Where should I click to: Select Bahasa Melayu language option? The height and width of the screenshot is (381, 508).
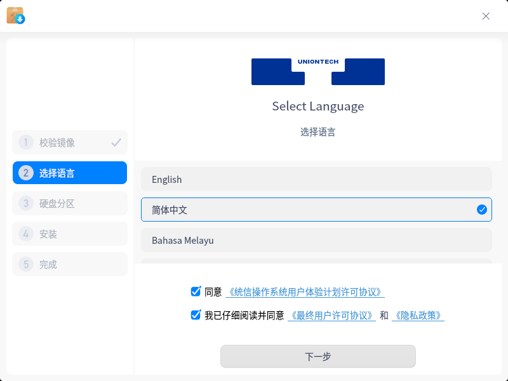(x=316, y=240)
